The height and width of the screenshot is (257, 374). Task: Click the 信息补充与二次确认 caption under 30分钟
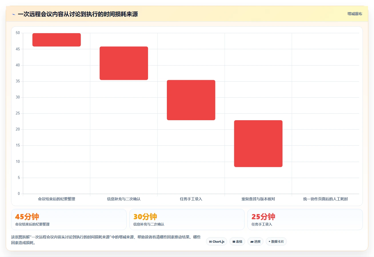[149, 224]
